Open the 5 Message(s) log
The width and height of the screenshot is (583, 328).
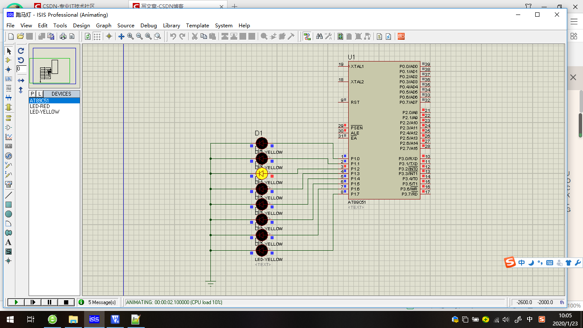[x=98, y=302]
